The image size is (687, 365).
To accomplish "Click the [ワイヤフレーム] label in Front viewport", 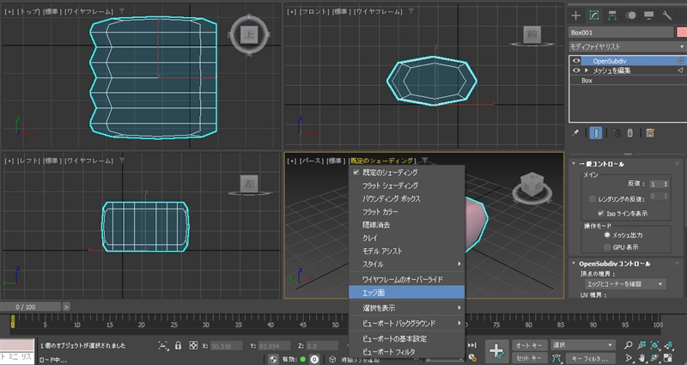I will [x=378, y=11].
